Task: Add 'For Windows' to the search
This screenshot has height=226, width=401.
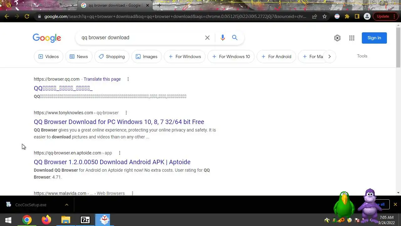Action: (x=185, y=56)
